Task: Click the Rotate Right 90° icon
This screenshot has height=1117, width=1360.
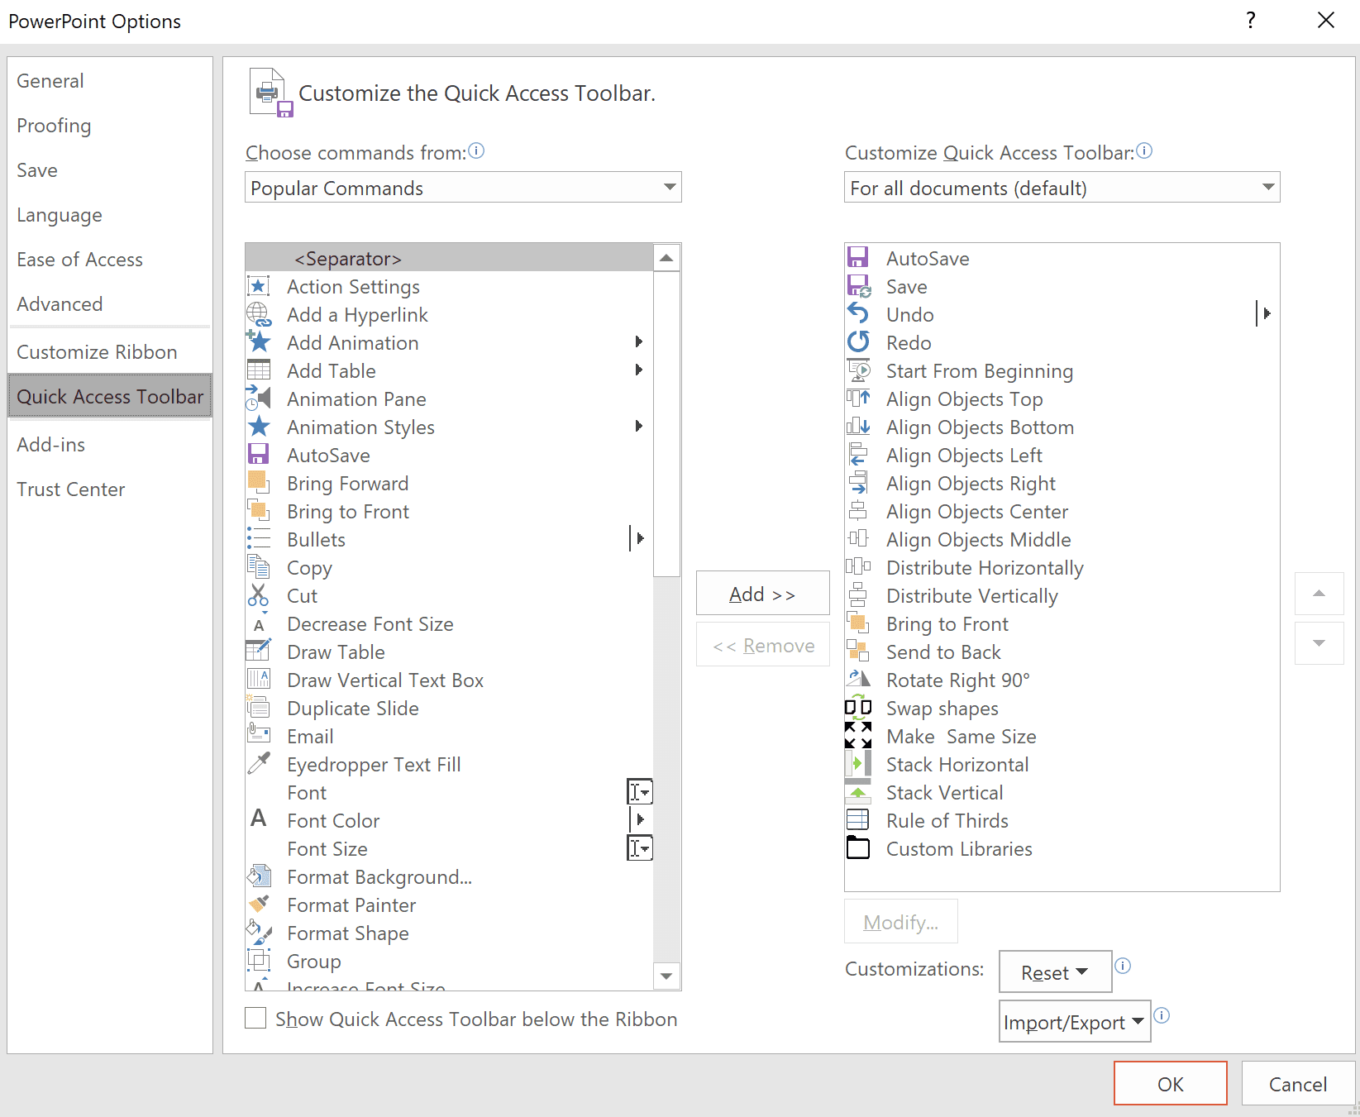Action: (x=858, y=680)
